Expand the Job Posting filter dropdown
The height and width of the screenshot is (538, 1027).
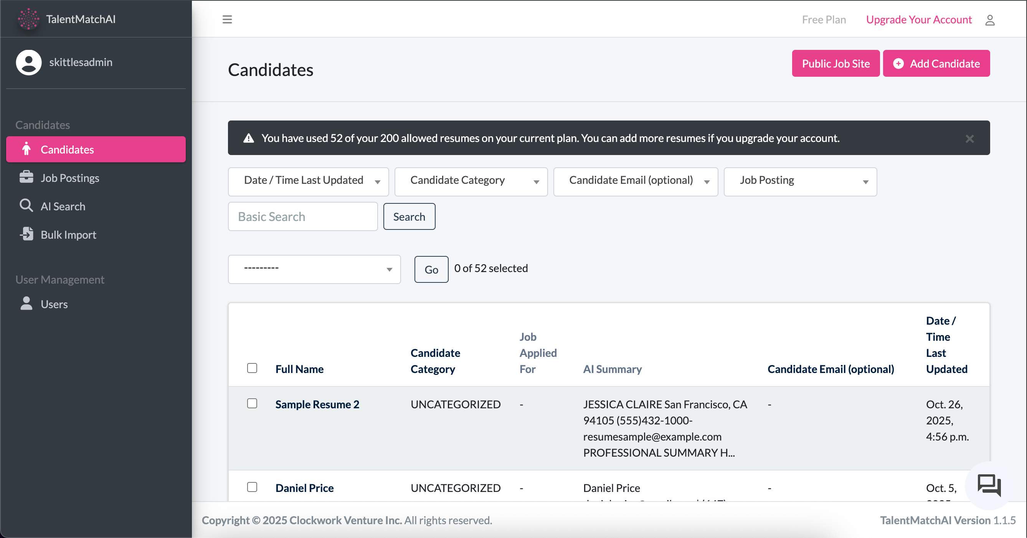[800, 182]
